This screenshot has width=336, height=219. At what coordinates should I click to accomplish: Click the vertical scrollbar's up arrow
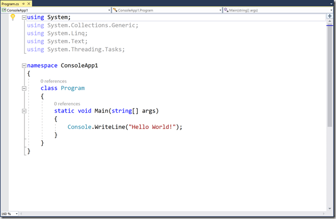[329, 22]
